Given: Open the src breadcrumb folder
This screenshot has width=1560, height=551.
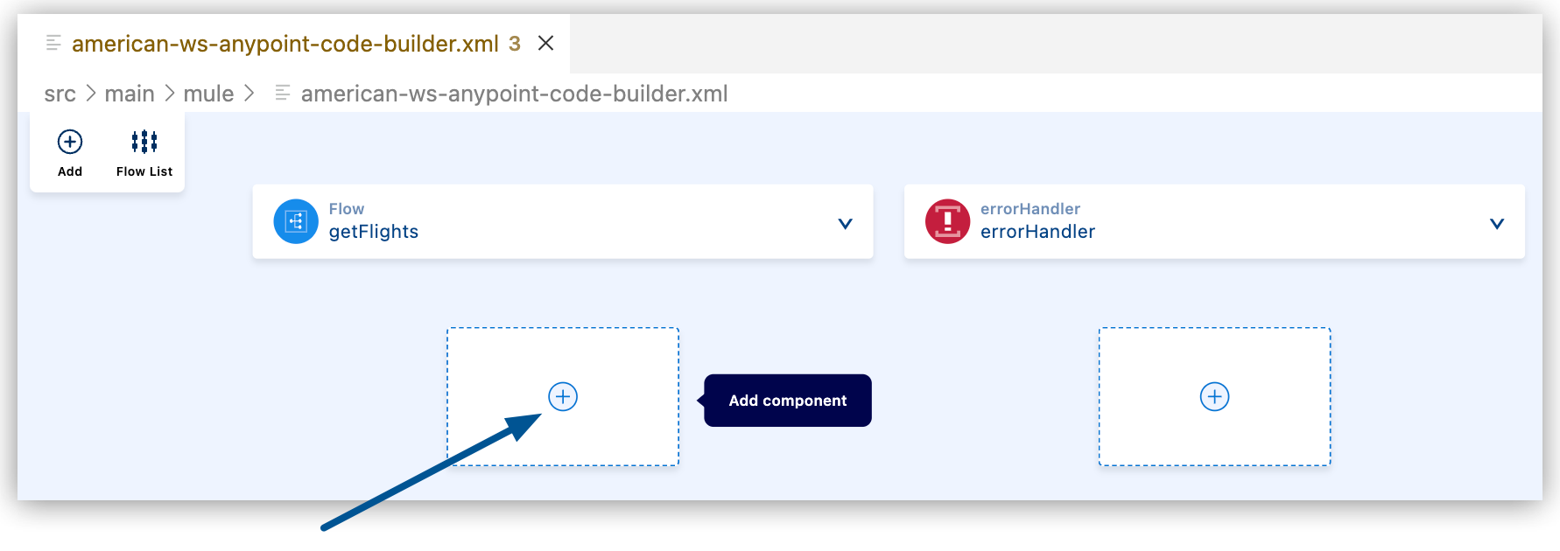Looking at the screenshot, I should tap(60, 94).
